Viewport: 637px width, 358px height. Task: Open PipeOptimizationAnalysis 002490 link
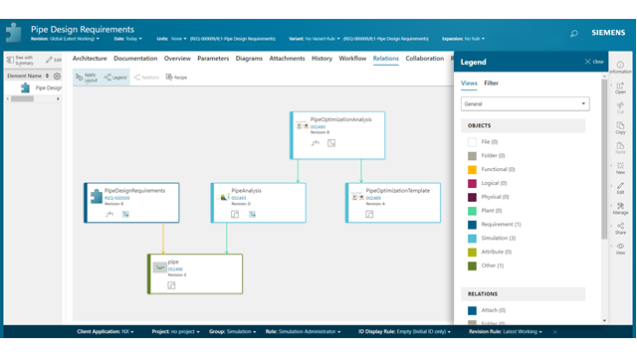[318, 127]
